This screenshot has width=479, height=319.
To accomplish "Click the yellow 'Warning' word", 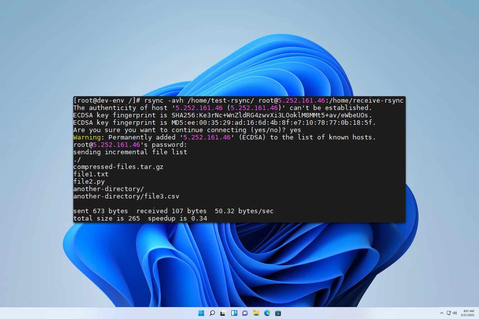I will tap(87, 137).
